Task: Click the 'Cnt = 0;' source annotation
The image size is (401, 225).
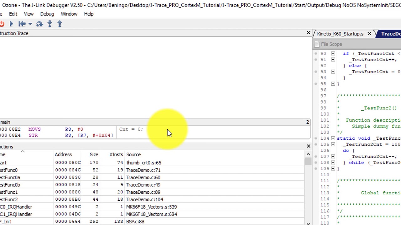Action: [131, 129]
